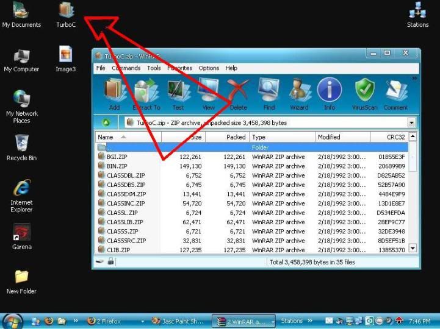Screen dimensions: 440x329
Task: Select CLASSLIB.ZIP in the list
Action: [x=251, y=222]
